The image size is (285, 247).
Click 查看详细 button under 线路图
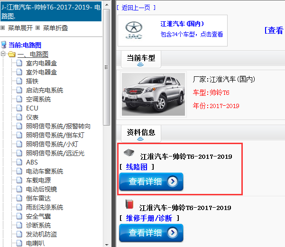(x=151, y=182)
